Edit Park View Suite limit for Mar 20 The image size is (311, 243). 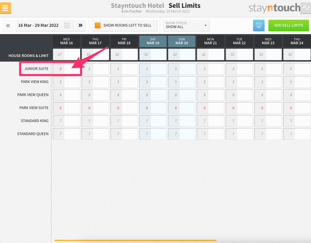187,108
